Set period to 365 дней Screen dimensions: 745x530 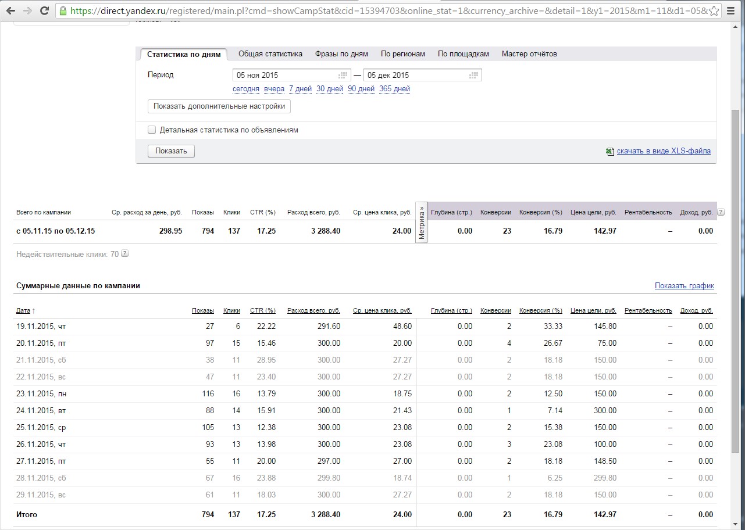click(x=394, y=89)
